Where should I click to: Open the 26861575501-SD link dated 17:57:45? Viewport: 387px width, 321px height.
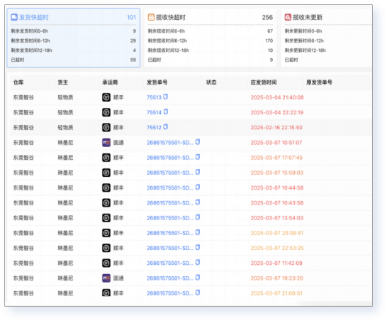coord(170,158)
